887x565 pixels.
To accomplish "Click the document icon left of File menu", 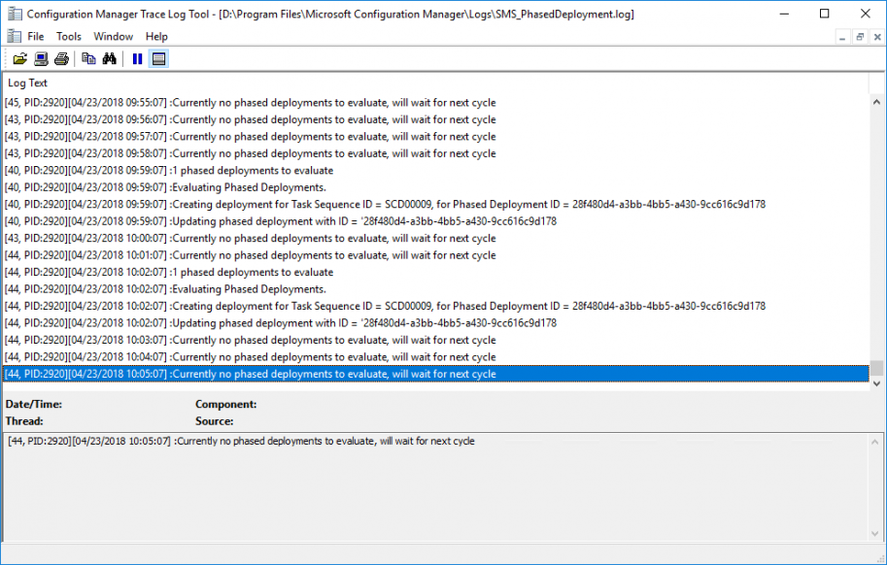I will pyautogui.click(x=14, y=36).
